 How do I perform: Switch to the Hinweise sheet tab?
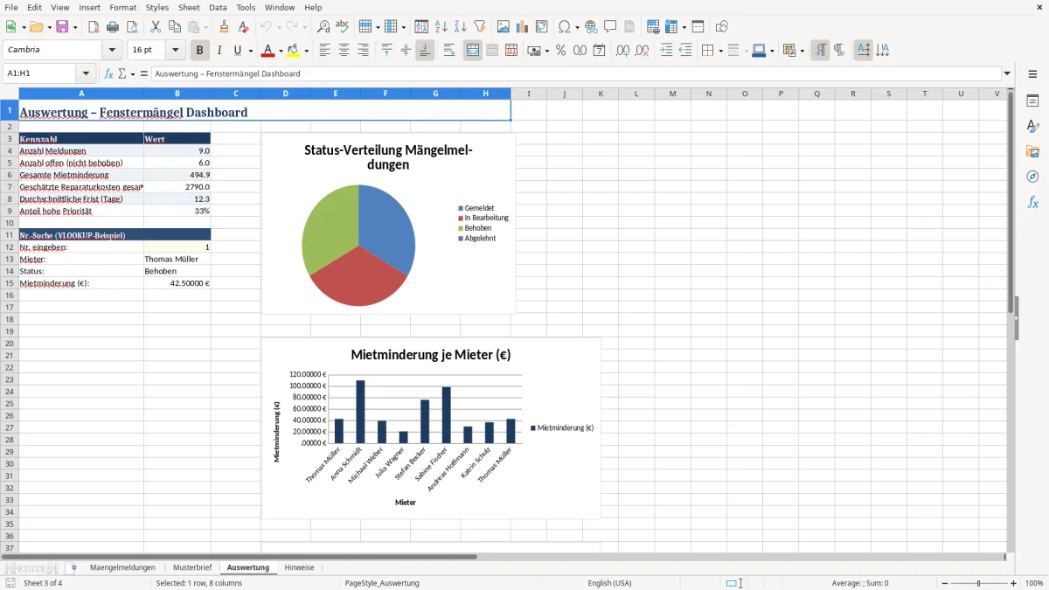click(299, 567)
